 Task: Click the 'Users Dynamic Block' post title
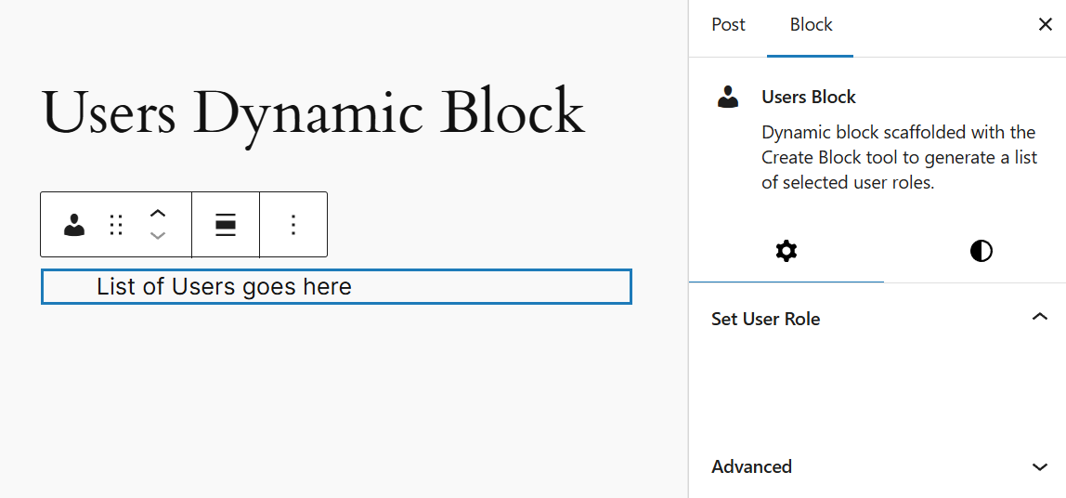[313, 112]
